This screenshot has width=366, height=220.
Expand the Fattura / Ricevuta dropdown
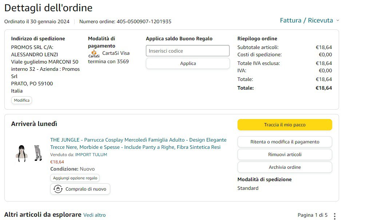306,20
